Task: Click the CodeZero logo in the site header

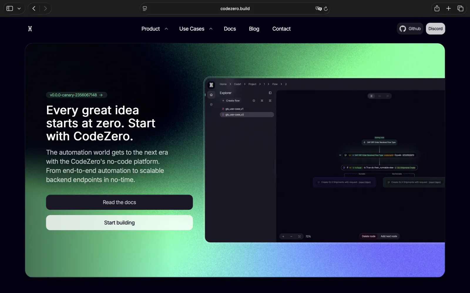Action: 30,28
